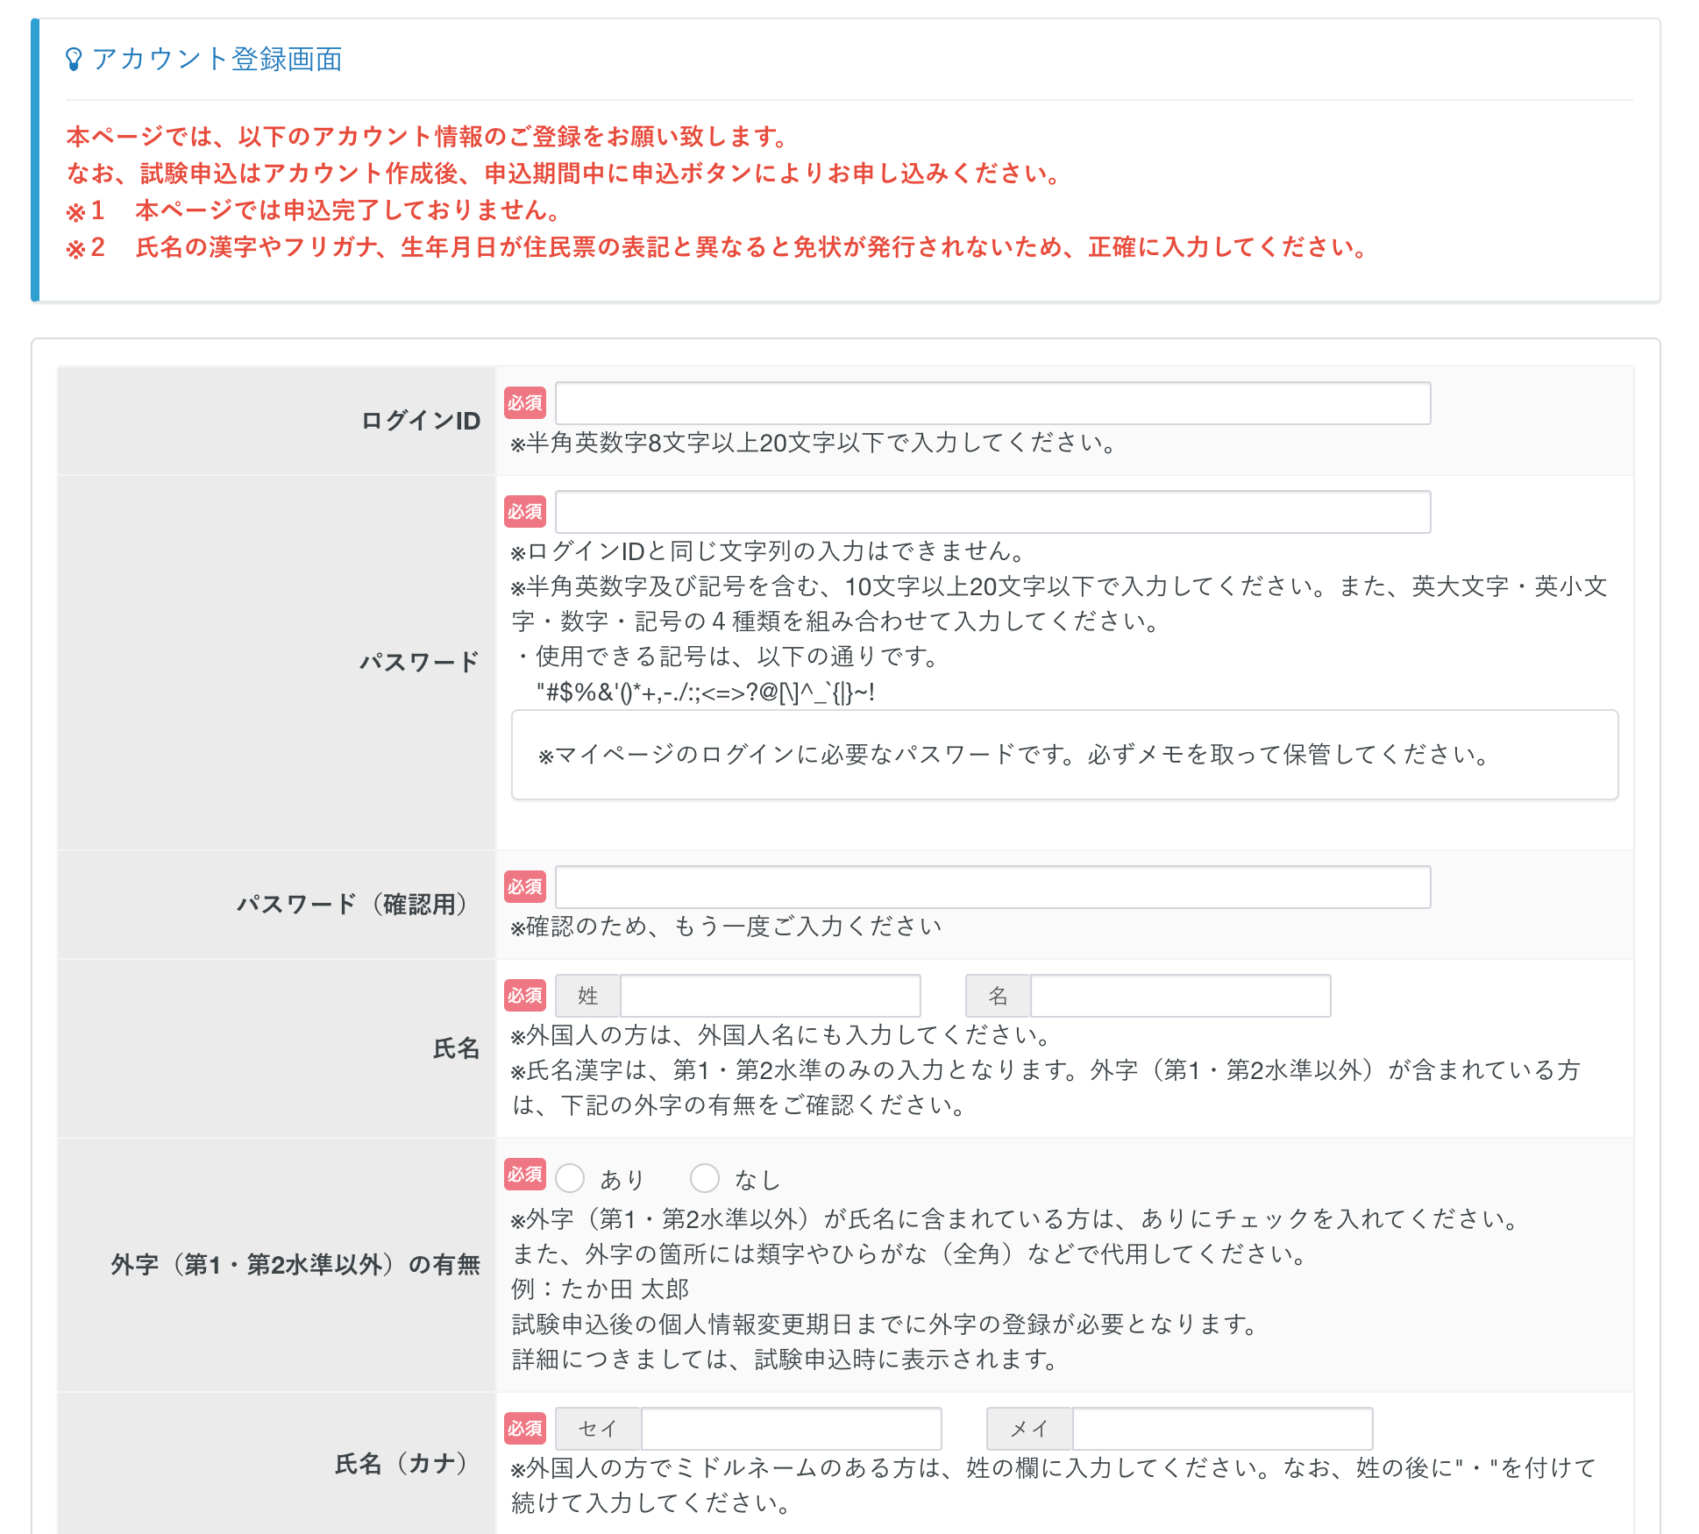Click the 必須 badge in the 外字 row
This screenshot has width=1699, height=1534.
tap(525, 1175)
